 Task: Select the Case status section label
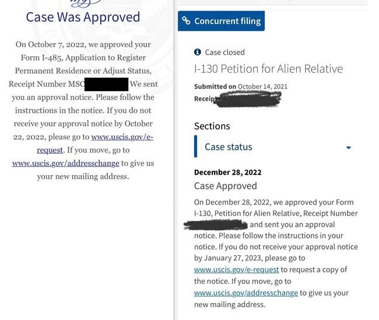click(x=228, y=147)
